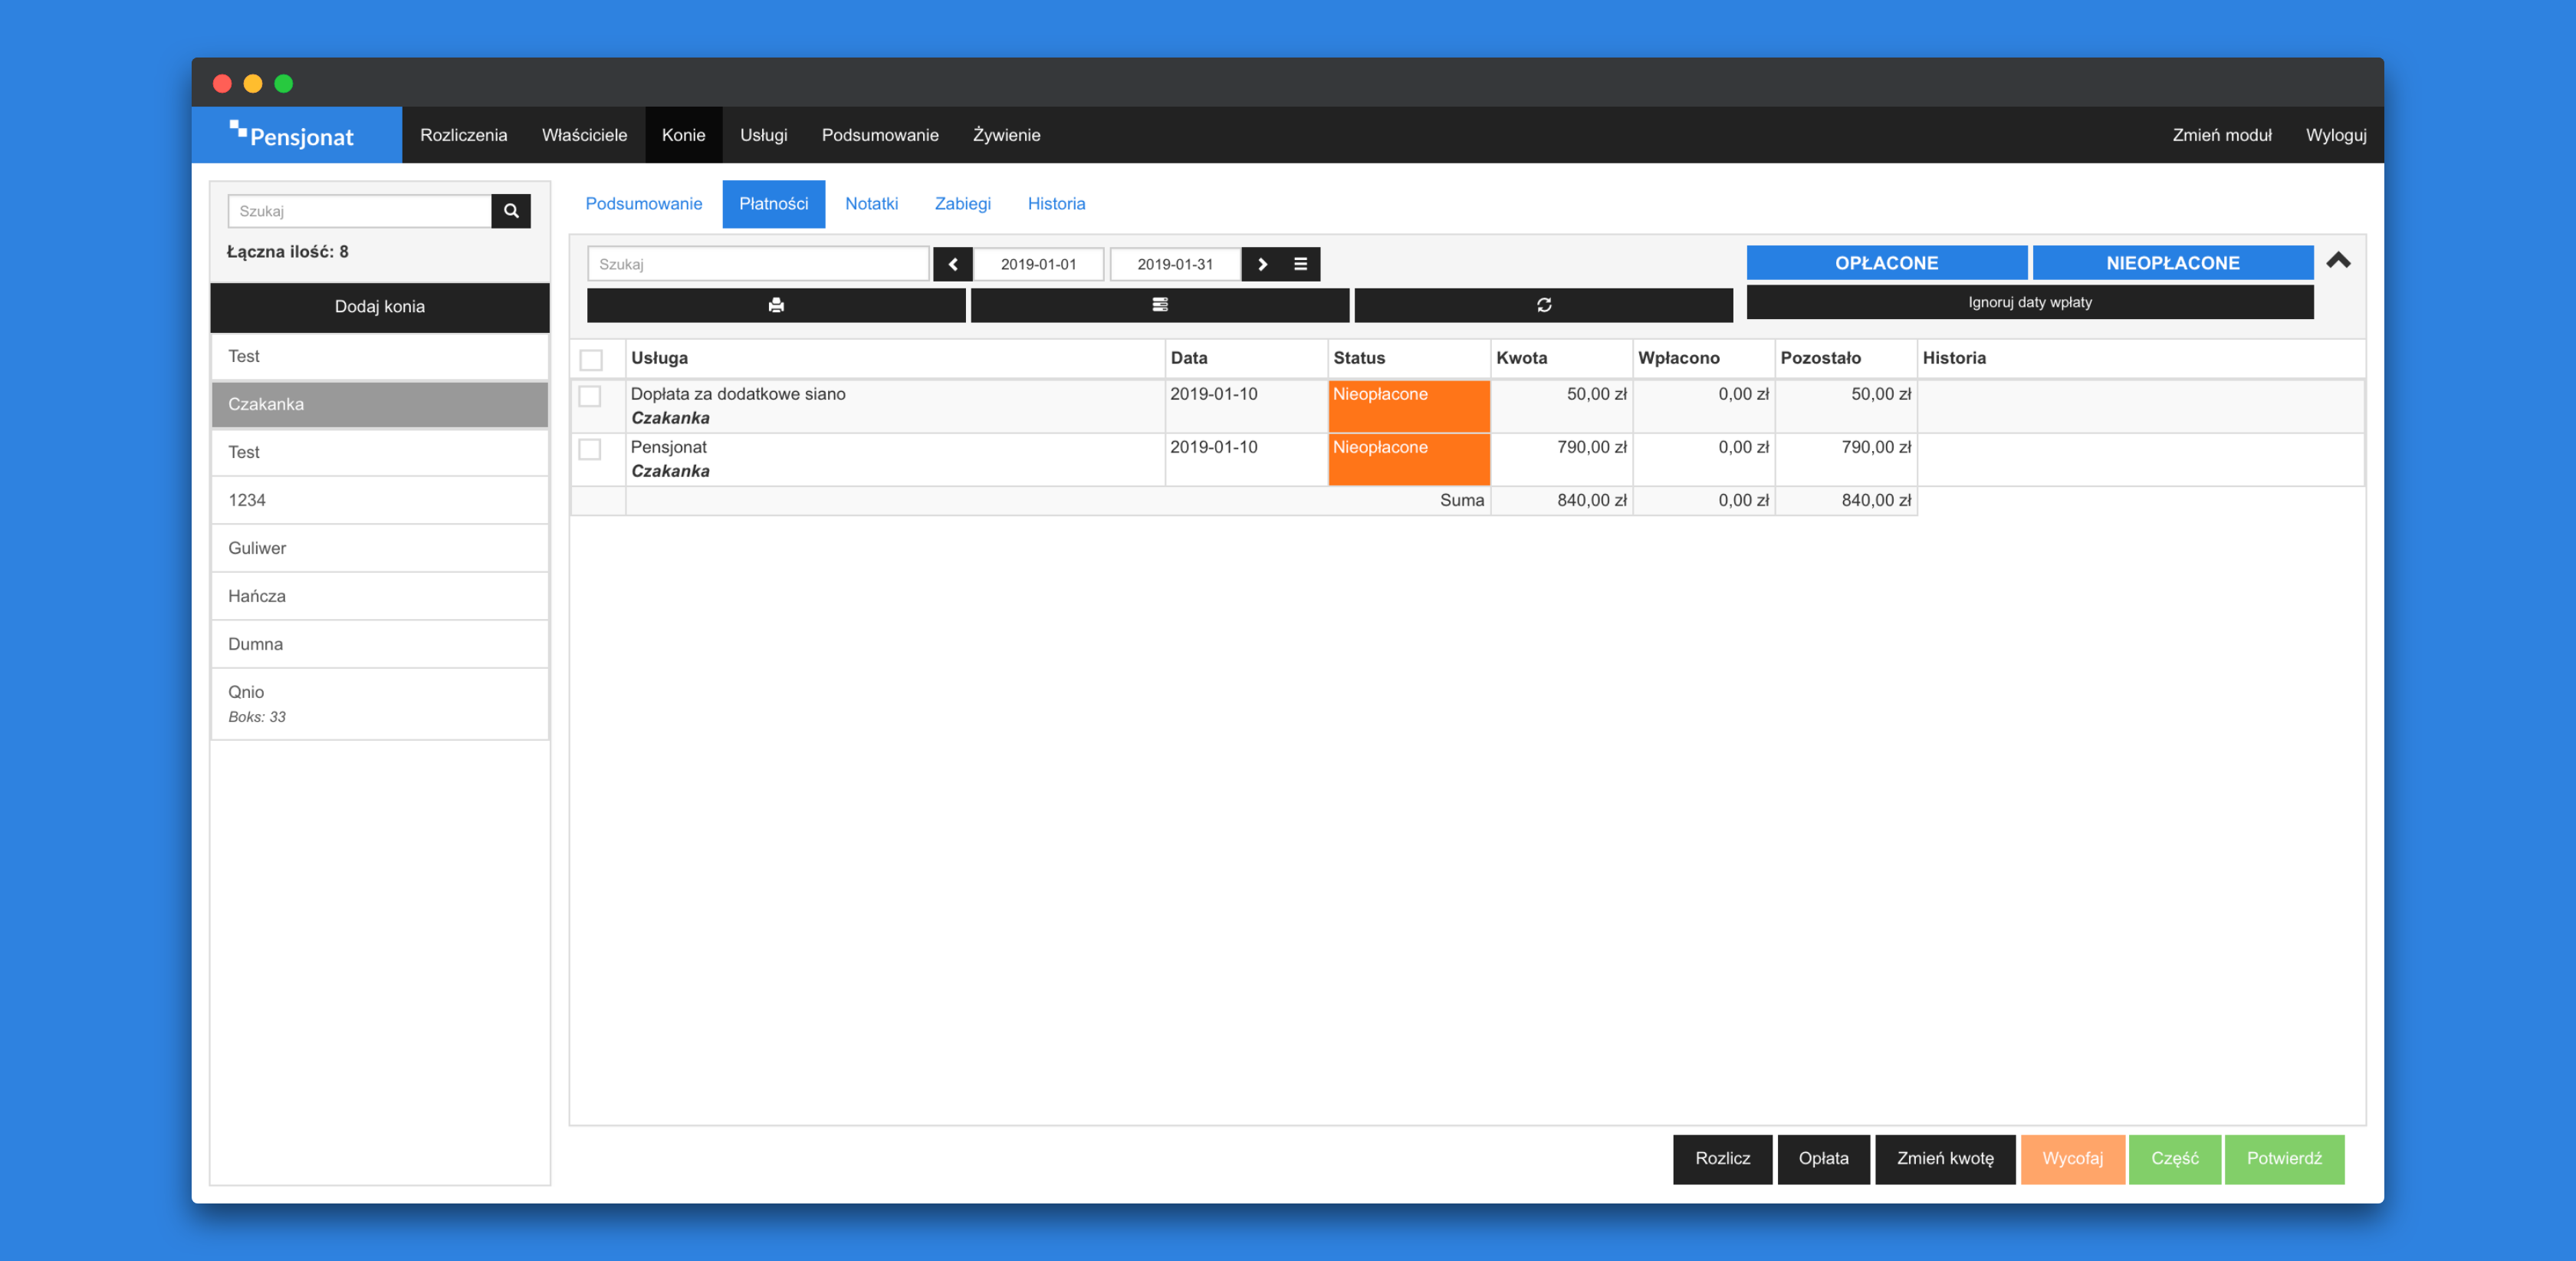Check the Dopłata za dodatkowe siano row

click(590, 397)
